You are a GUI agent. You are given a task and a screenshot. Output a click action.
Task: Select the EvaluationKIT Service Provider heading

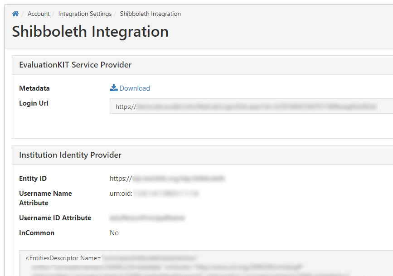coord(75,65)
